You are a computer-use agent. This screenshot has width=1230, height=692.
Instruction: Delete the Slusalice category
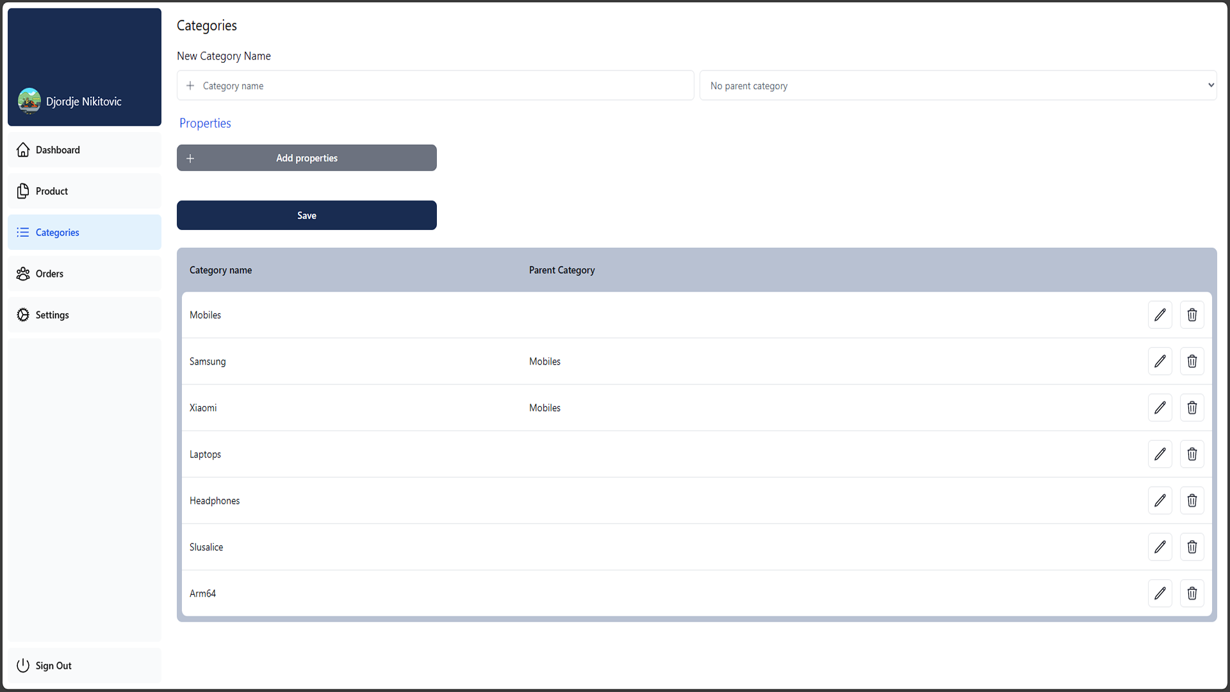click(1192, 547)
